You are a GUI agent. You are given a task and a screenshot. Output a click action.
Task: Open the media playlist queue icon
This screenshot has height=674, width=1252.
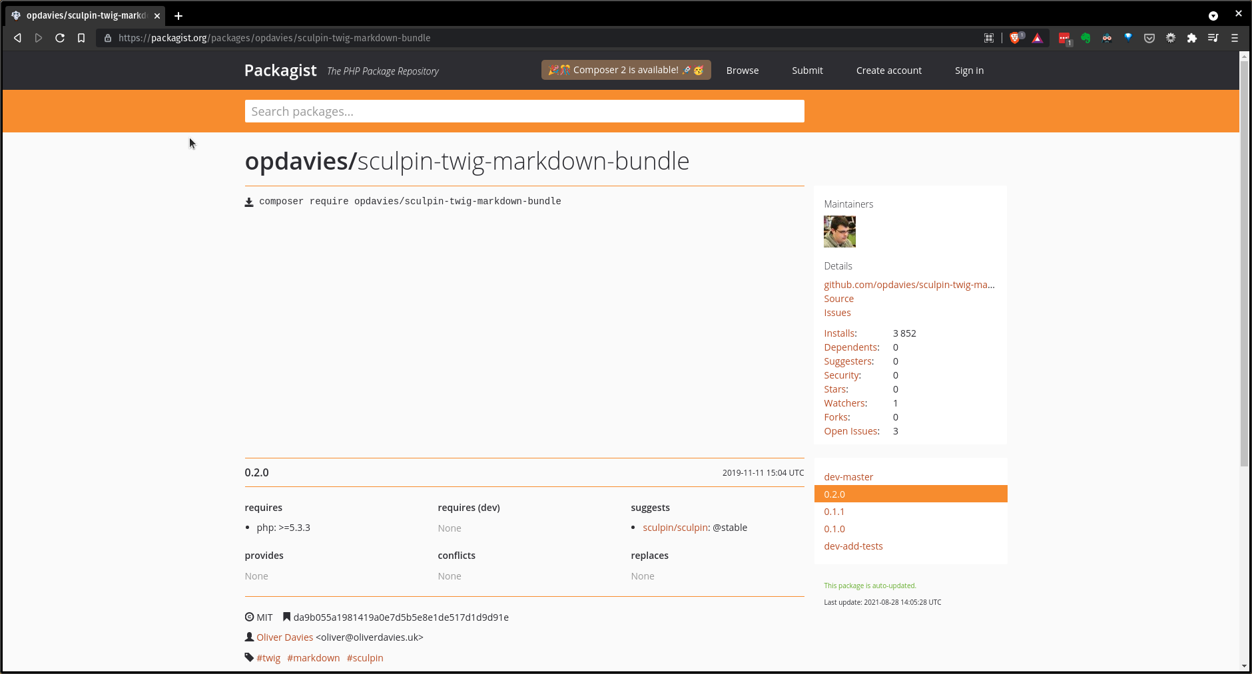click(x=1213, y=38)
